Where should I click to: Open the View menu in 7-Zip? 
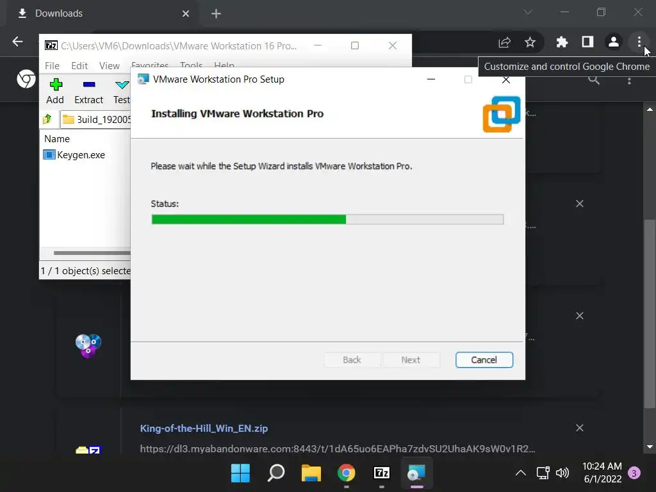pos(109,66)
